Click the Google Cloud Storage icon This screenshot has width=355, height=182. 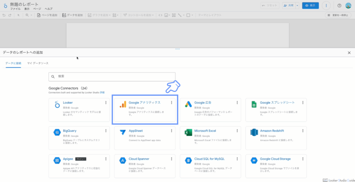pyautogui.click(x=254, y=161)
